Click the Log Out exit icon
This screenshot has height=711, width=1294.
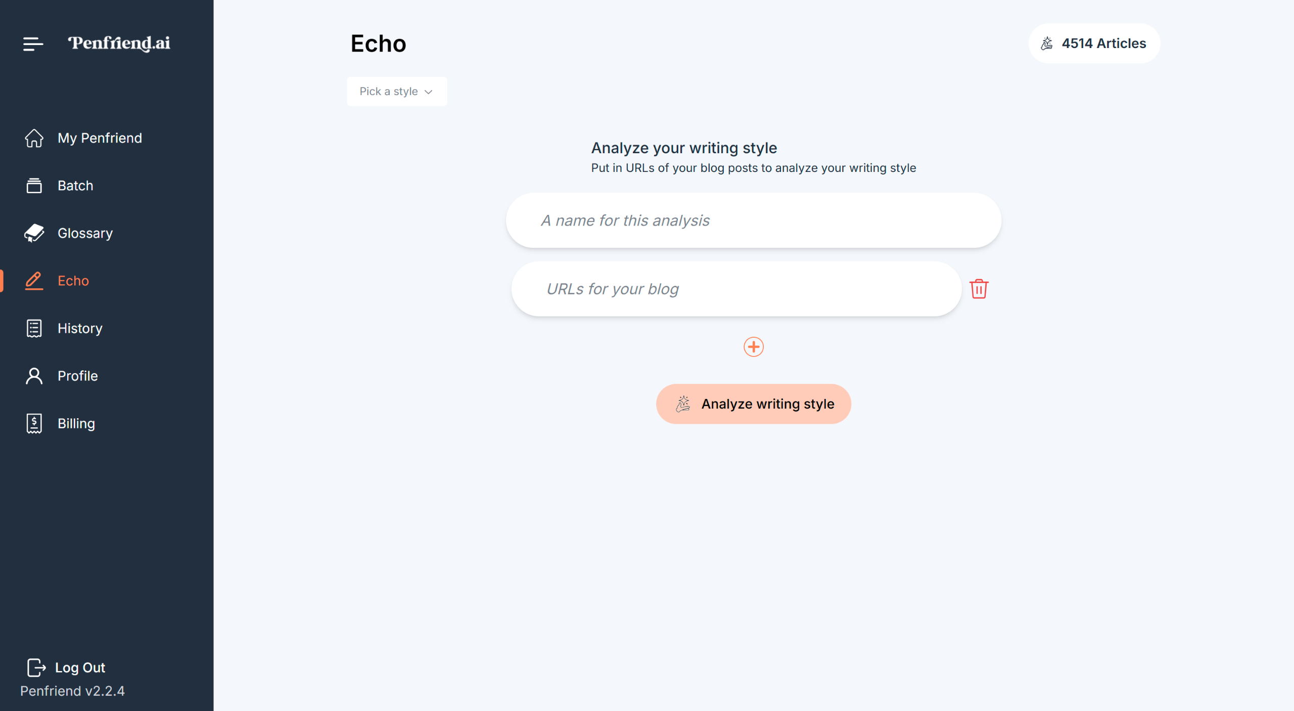point(36,668)
